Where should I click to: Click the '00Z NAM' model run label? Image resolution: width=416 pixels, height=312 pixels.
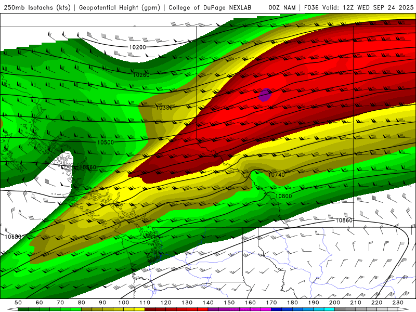(282, 8)
